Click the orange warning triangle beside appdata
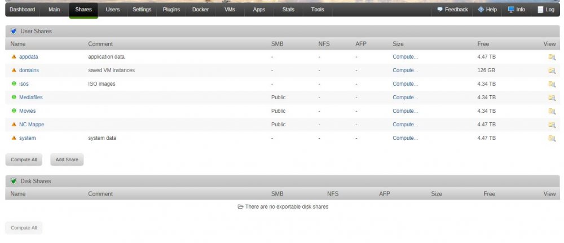Viewport: 564px width, 243px height. pos(14,56)
